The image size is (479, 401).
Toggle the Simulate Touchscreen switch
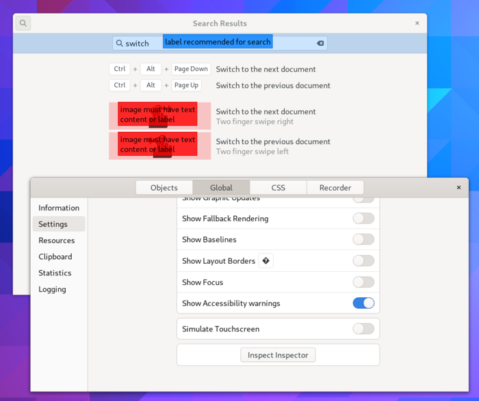pyautogui.click(x=363, y=329)
